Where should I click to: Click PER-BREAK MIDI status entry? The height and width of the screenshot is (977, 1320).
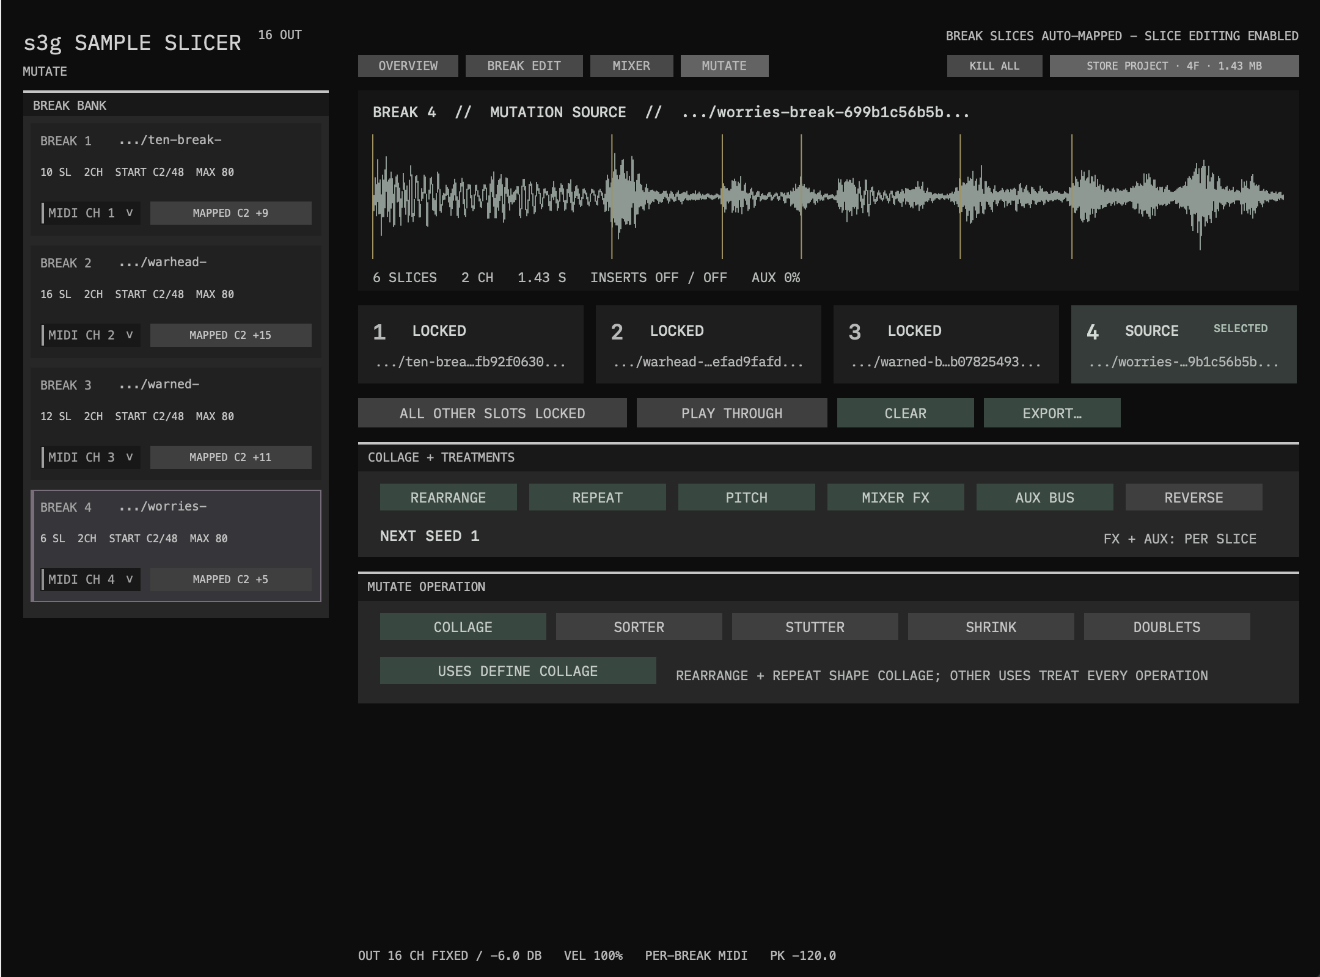(696, 956)
